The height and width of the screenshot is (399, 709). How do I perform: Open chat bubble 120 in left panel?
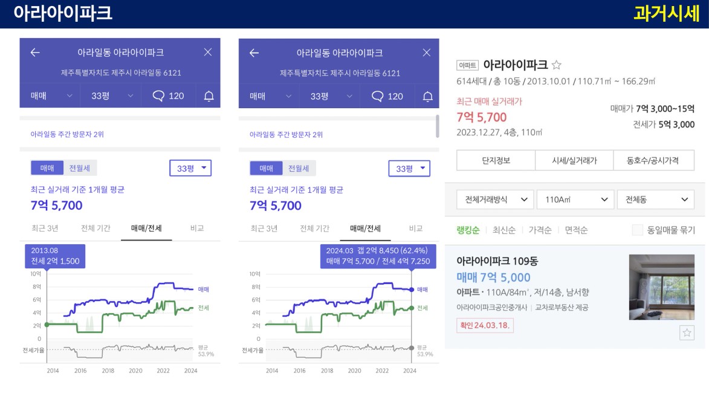click(168, 96)
